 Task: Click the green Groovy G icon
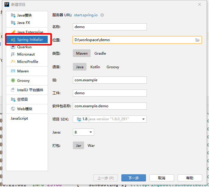[13, 80]
